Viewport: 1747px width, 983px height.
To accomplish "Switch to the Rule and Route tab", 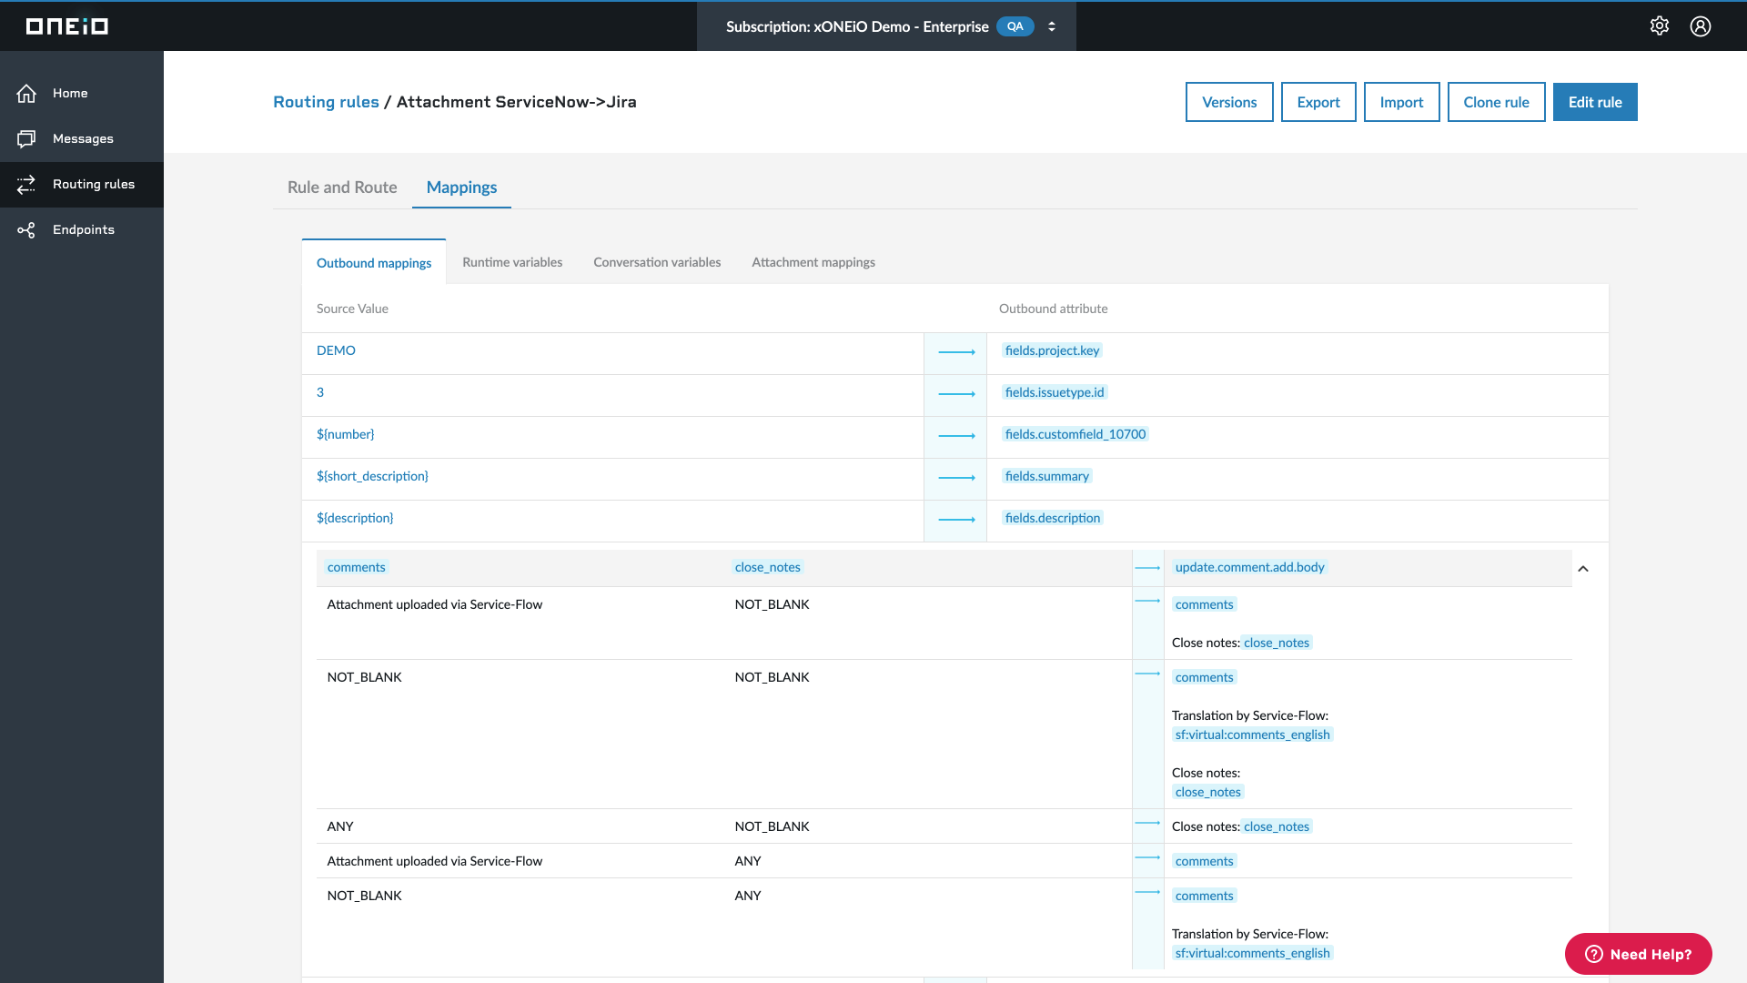I will click(x=342, y=187).
